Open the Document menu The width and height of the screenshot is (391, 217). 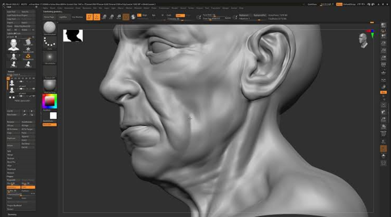pyautogui.click(x=69, y=8)
